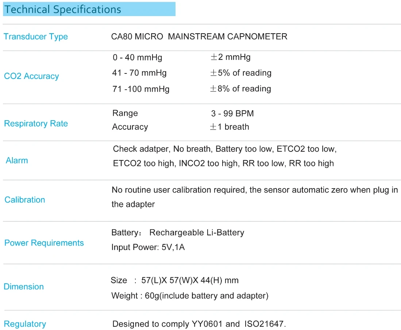
Task: Click the ±5% of reading value
Action: pyautogui.click(x=241, y=73)
